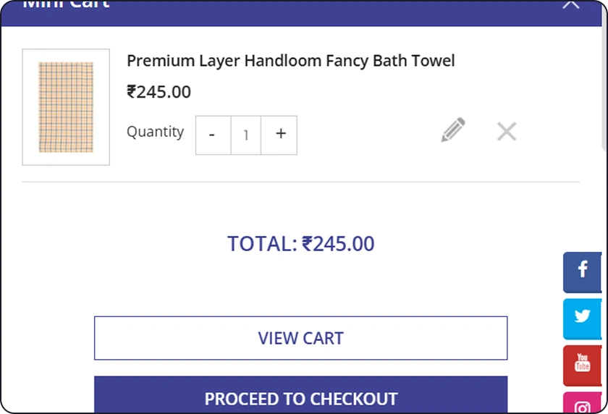Image resolution: width=608 pixels, height=414 pixels.
Task: Edit the bath towel cart item with the pencil icon
Action: tap(453, 130)
